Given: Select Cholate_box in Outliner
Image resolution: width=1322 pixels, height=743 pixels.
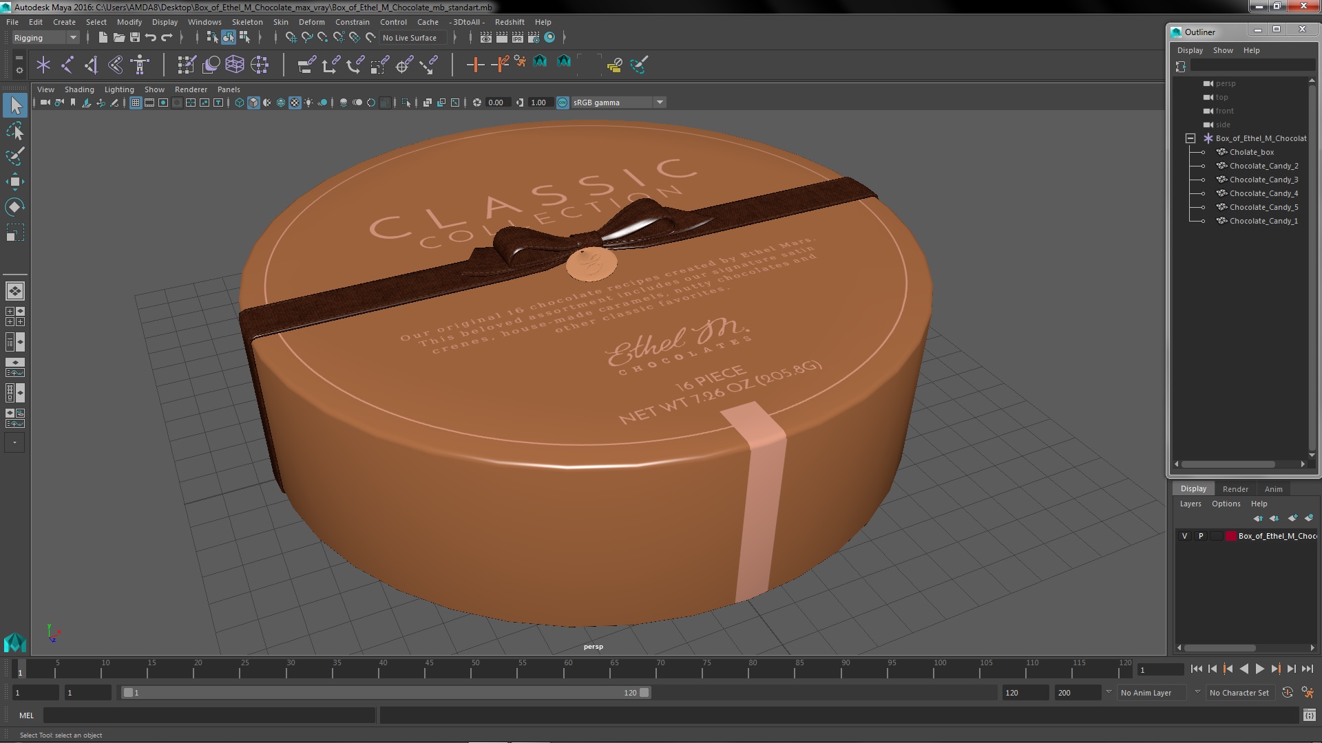Looking at the screenshot, I should point(1251,152).
